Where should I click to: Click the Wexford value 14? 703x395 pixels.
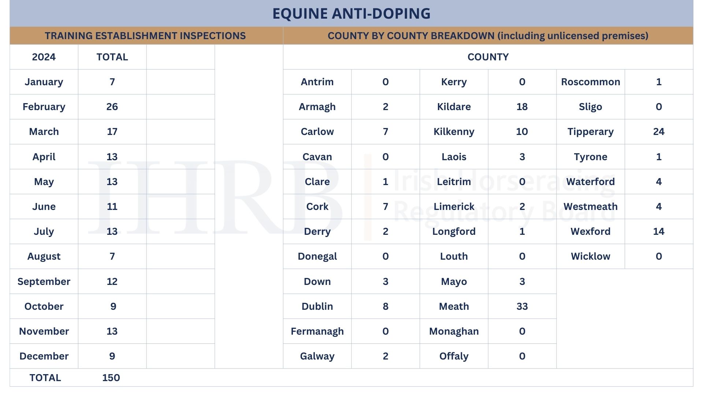pos(659,232)
